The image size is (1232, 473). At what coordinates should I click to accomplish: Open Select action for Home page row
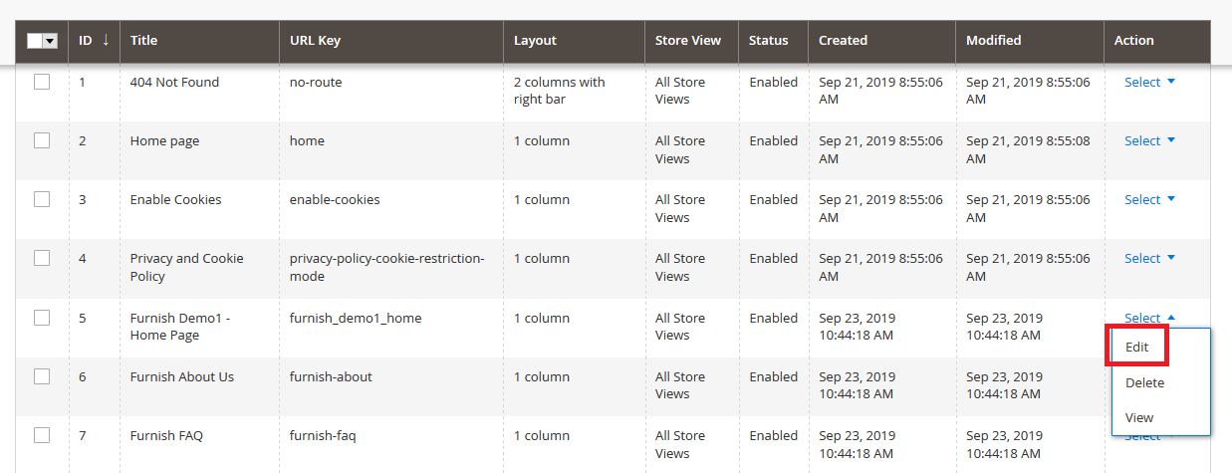[1149, 141]
